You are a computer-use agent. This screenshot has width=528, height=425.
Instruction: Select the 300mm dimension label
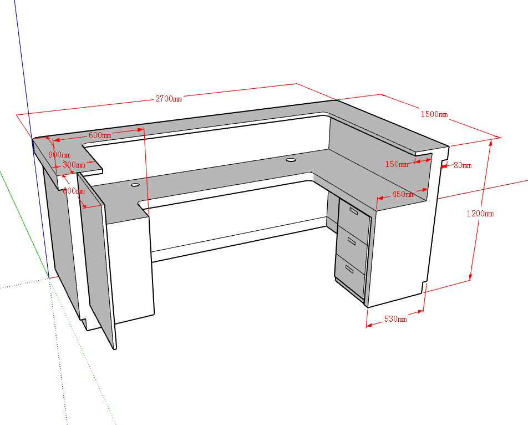coord(74,165)
